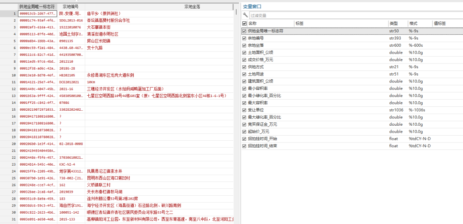This screenshot has width=463, height=224.
Task: Uncheck the 起始价_万元 variable checkbox
Action: click(x=244, y=131)
